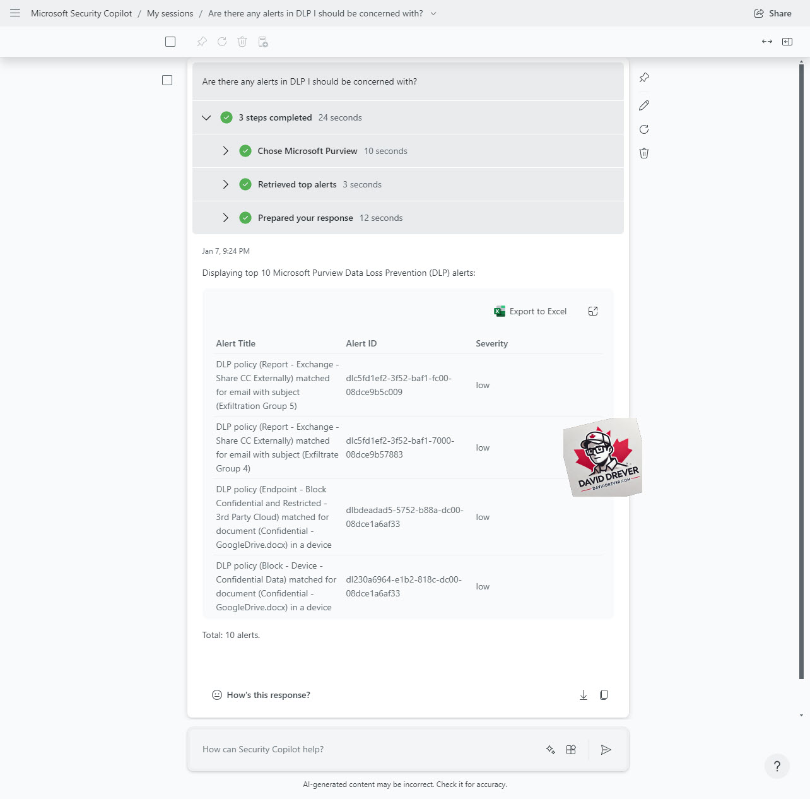Click the scrollbar down arrow
The width and height of the screenshot is (810, 799).
(801, 715)
